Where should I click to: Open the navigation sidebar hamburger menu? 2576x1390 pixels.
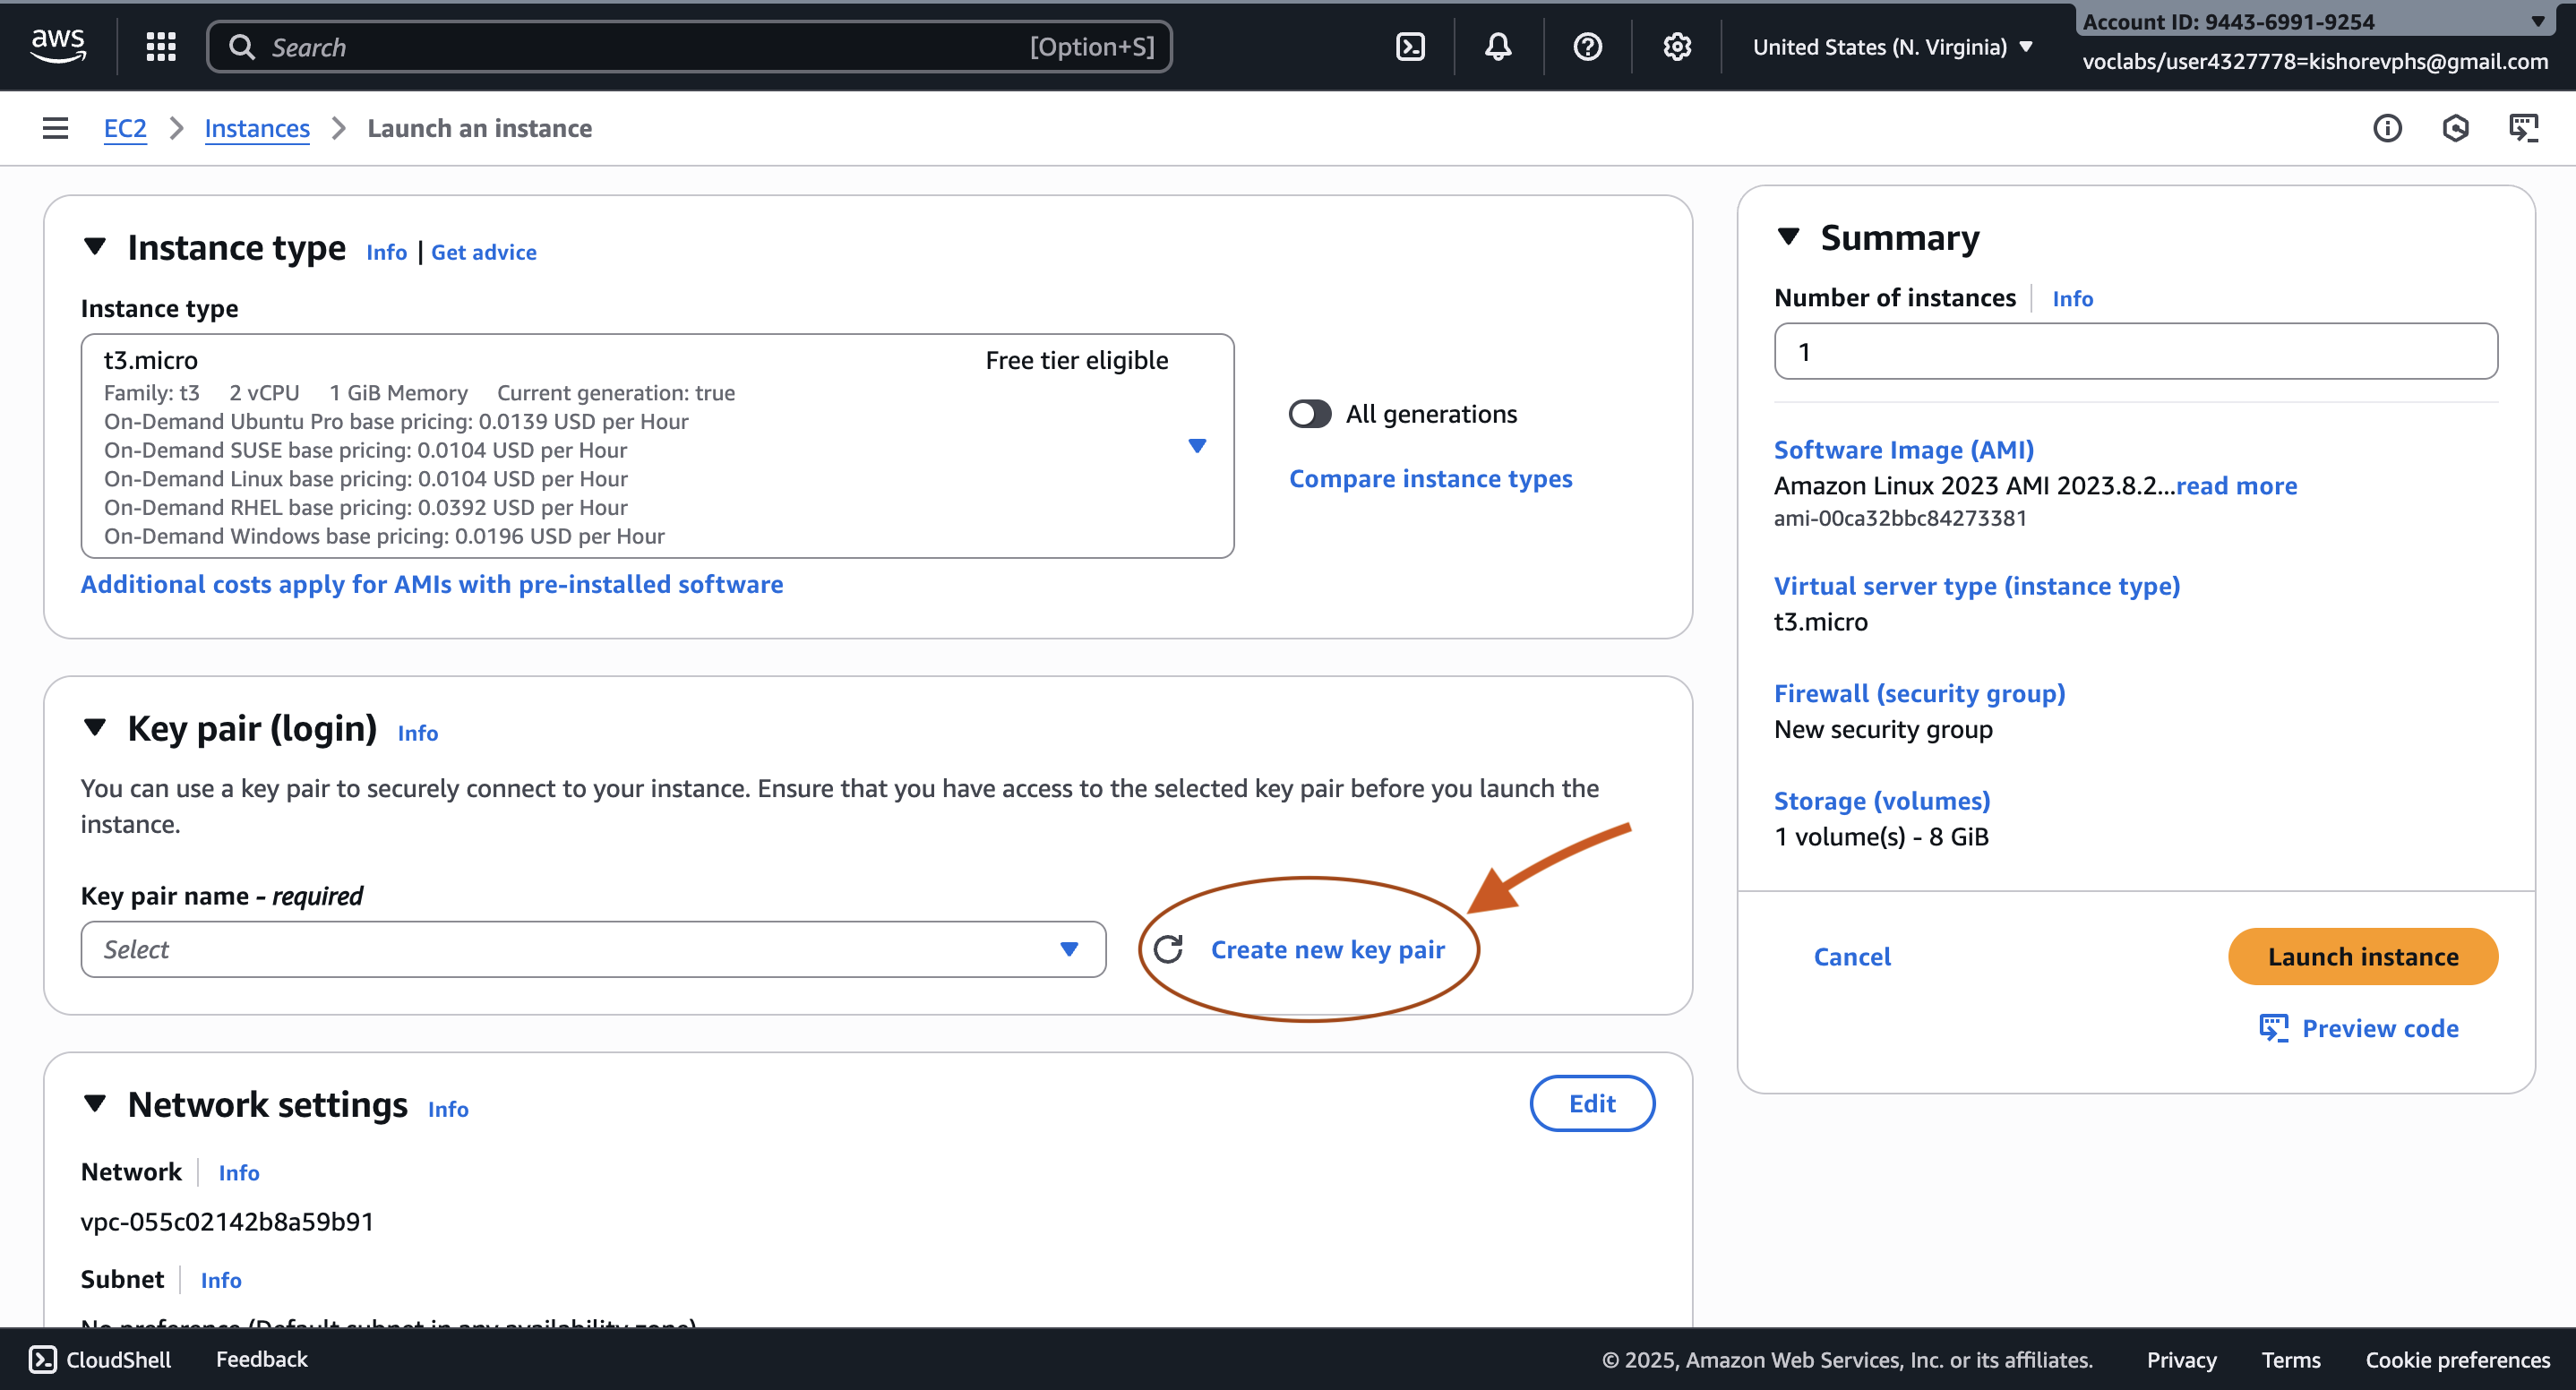pyautogui.click(x=54, y=128)
